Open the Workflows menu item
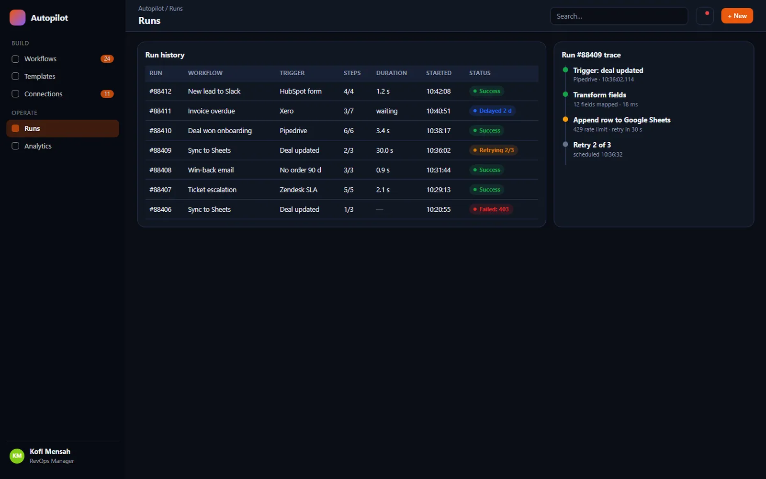Image resolution: width=766 pixels, height=479 pixels. coord(63,59)
